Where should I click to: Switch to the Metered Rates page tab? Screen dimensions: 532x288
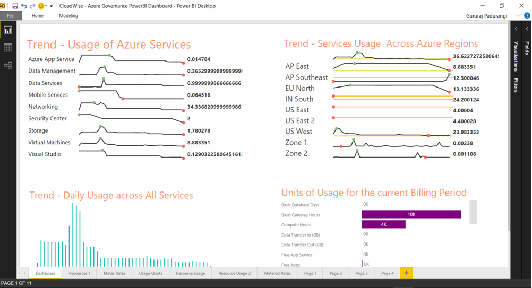point(277,273)
